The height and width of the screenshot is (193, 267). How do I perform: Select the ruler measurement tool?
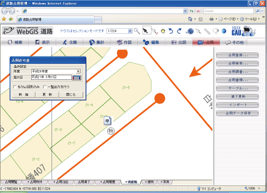click(x=207, y=31)
